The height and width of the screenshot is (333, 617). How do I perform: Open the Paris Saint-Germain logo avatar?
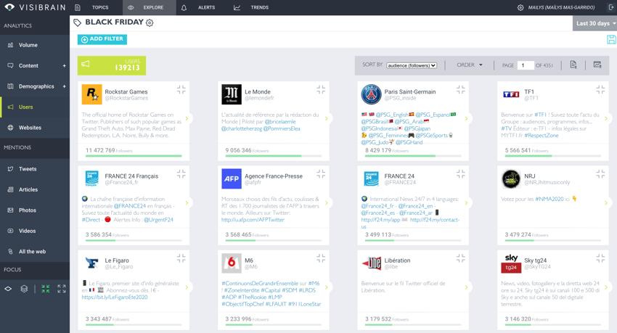point(371,94)
